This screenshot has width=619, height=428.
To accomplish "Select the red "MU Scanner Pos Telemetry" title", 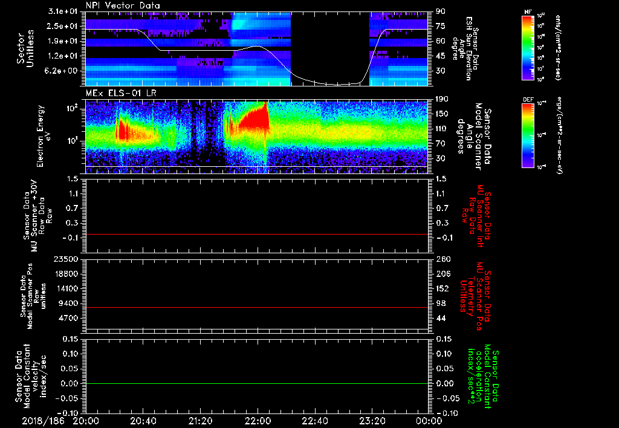I will click(475, 296).
